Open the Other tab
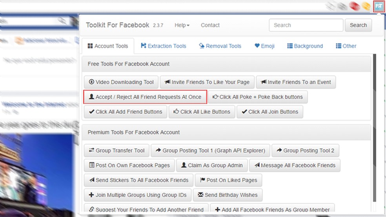386x217 pixels. pyautogui.click(x=346, y=46)
